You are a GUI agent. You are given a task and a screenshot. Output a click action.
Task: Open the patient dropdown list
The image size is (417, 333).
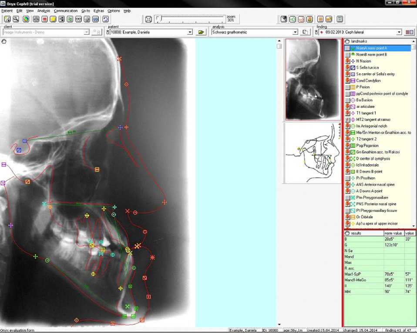pos(190,32)
